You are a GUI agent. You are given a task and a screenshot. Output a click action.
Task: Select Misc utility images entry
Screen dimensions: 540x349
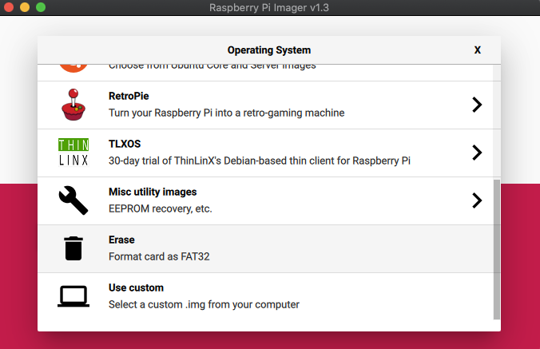tap(152, 192)
